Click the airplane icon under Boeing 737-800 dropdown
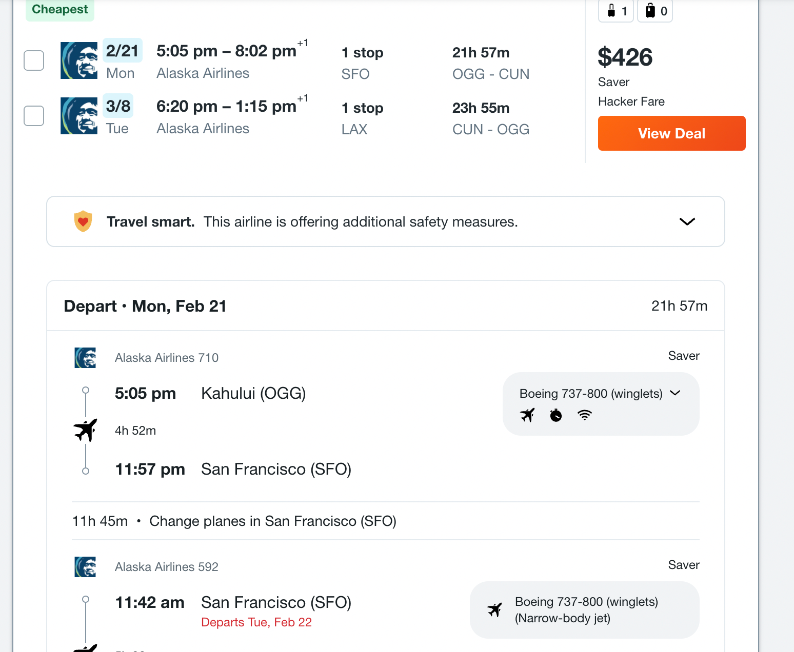Screen dimensions: 794x652 coord(527,415)
